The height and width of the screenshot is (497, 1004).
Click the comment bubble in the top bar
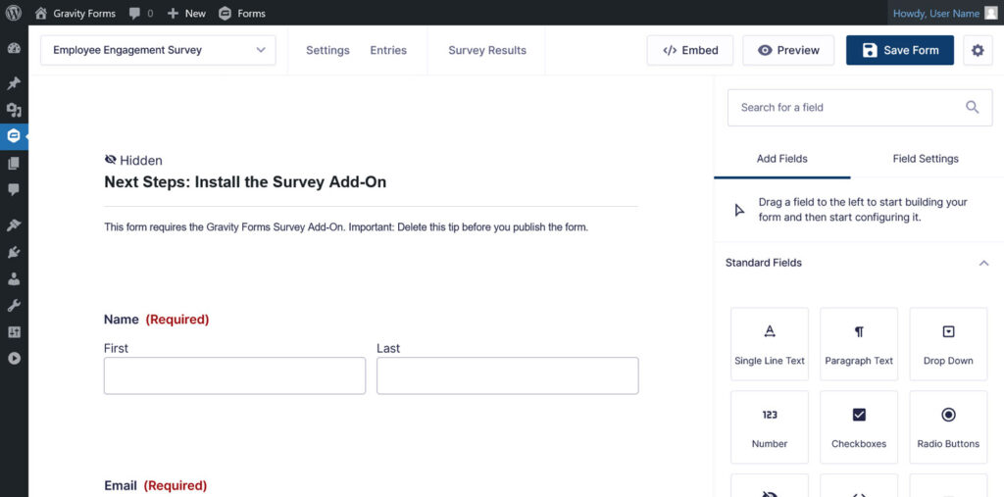134,14
